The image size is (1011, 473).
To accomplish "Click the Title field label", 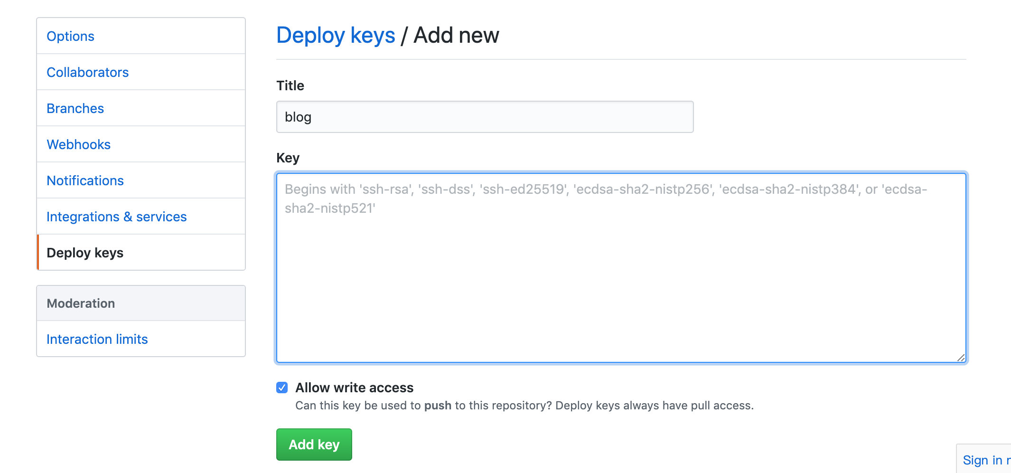I will (x=290, y=85).
